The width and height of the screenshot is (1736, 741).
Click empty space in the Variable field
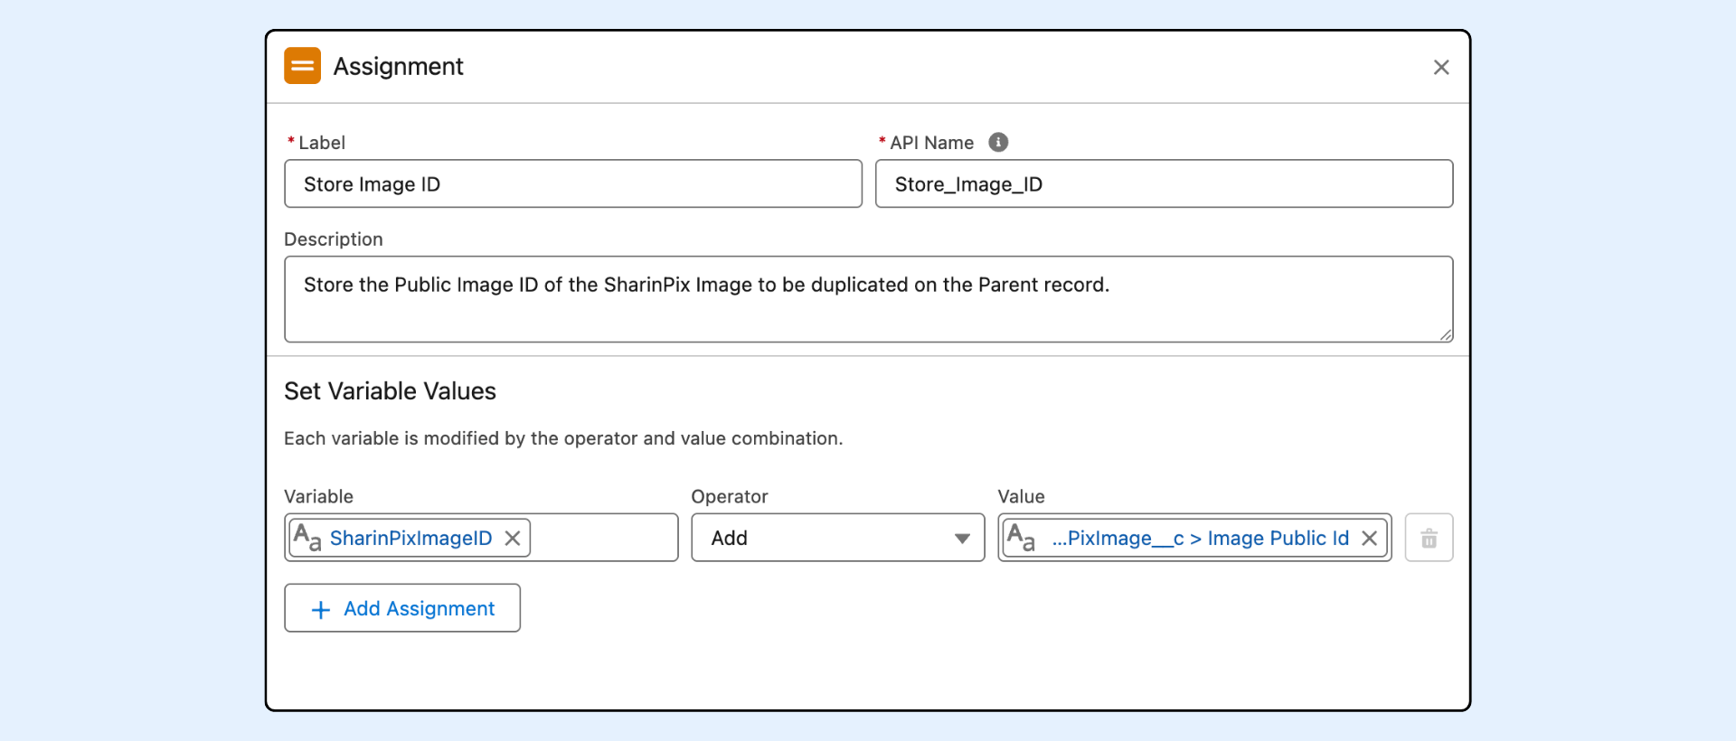pos(603,539)
